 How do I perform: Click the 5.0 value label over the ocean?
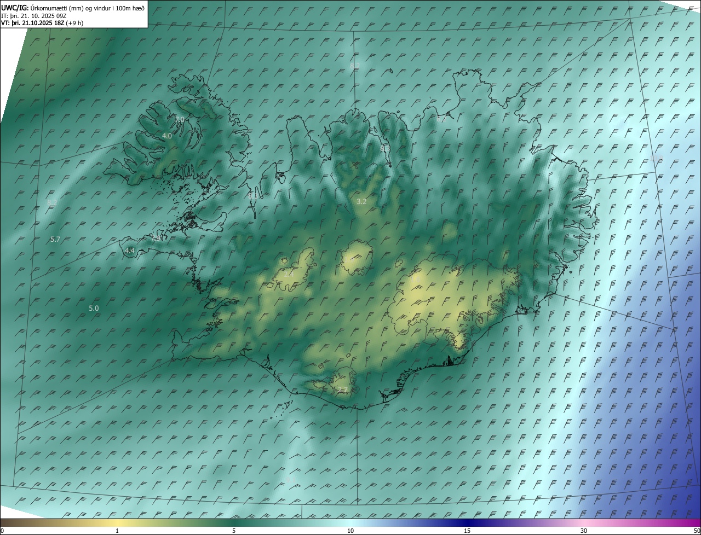(x=94, y=308)
